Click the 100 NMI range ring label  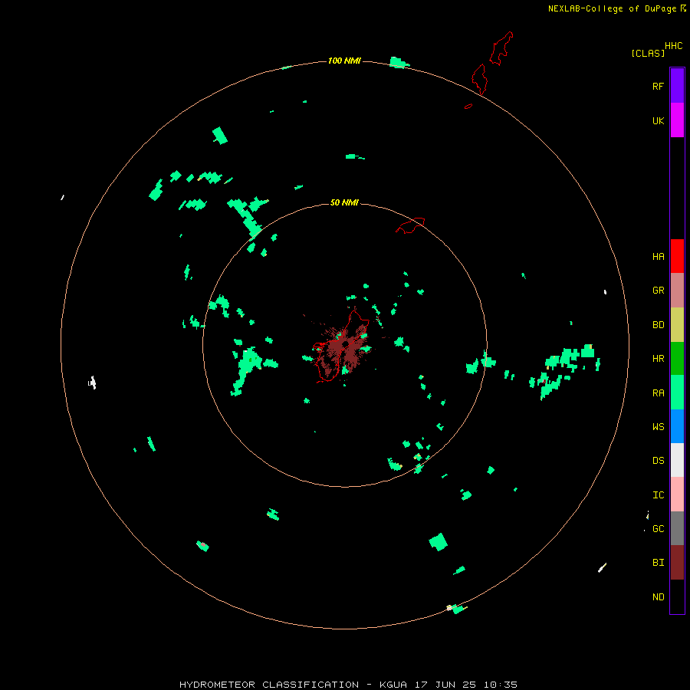pyautogui.click(x=344, y=61)
